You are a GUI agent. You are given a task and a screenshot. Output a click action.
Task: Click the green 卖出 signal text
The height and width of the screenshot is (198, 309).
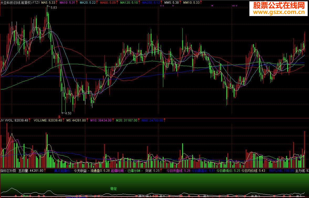coord(26,196)
